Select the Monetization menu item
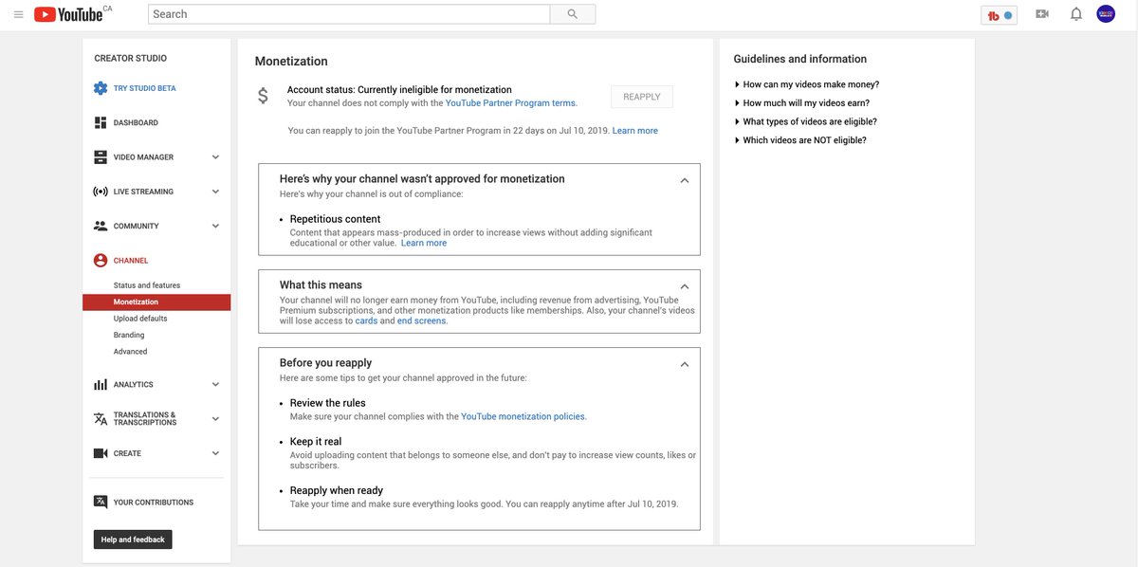 (156, 302)
